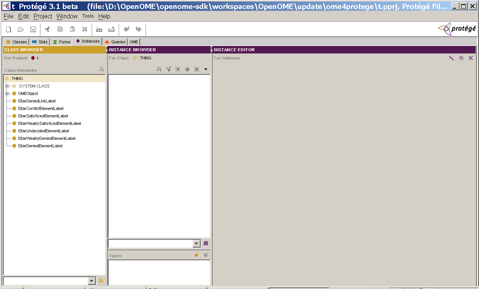The height and width of the screenshot is (289, 479).
Task: Open the Instance Browser view dropdown arrow
Action: click(x=206, y=69)
